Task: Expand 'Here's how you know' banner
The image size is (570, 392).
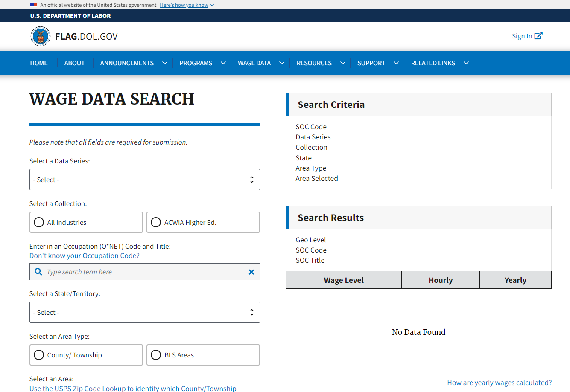Action: [x=187, y=5]
